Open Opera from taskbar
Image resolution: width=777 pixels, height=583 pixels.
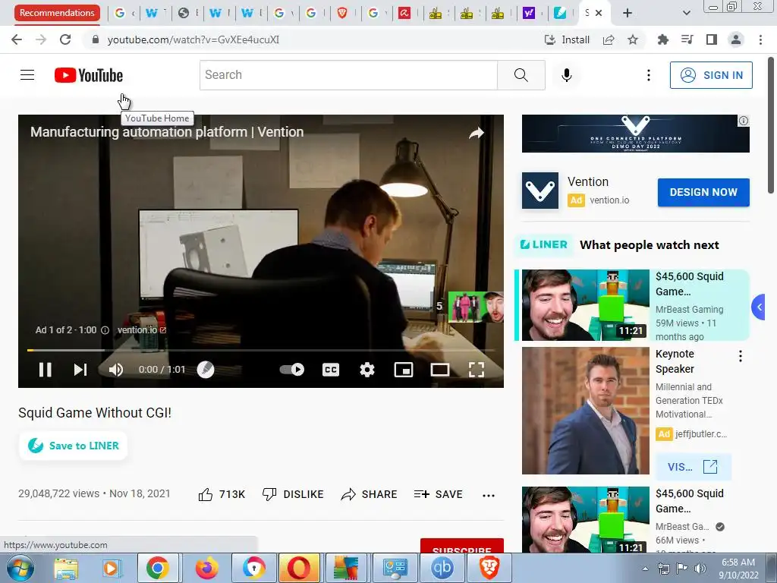(299, 568)
